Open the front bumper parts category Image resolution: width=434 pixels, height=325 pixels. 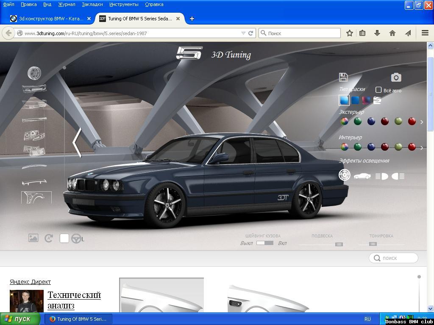pos(33,88)
